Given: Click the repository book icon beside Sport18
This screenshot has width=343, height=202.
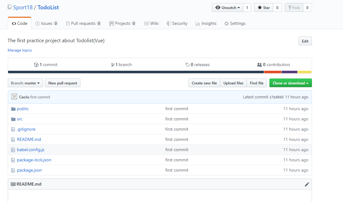Looking at the screenshot, I should (x=9, y=7).
